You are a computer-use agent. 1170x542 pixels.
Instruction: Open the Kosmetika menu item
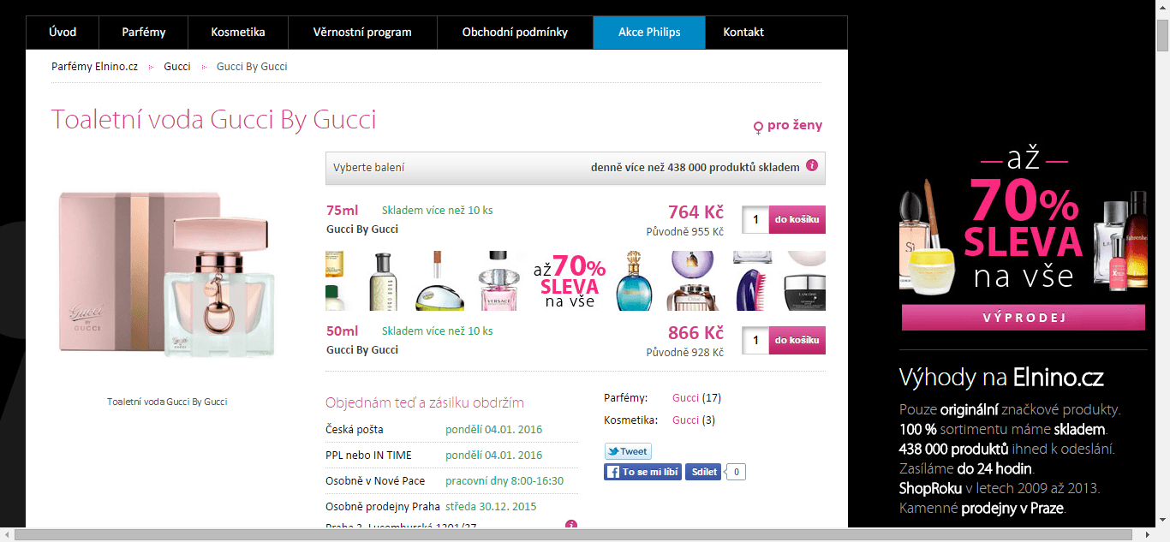coord(238,33)
